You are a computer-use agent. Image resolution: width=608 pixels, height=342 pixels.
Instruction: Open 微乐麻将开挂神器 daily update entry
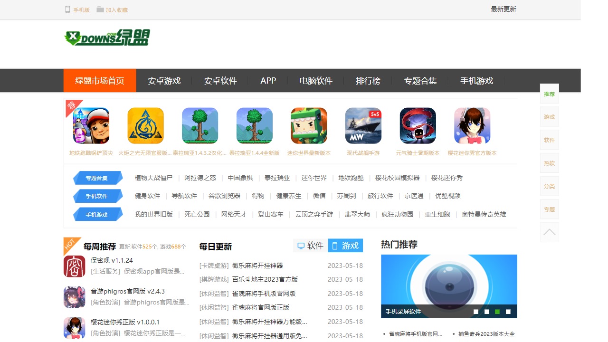coord(257,266)
